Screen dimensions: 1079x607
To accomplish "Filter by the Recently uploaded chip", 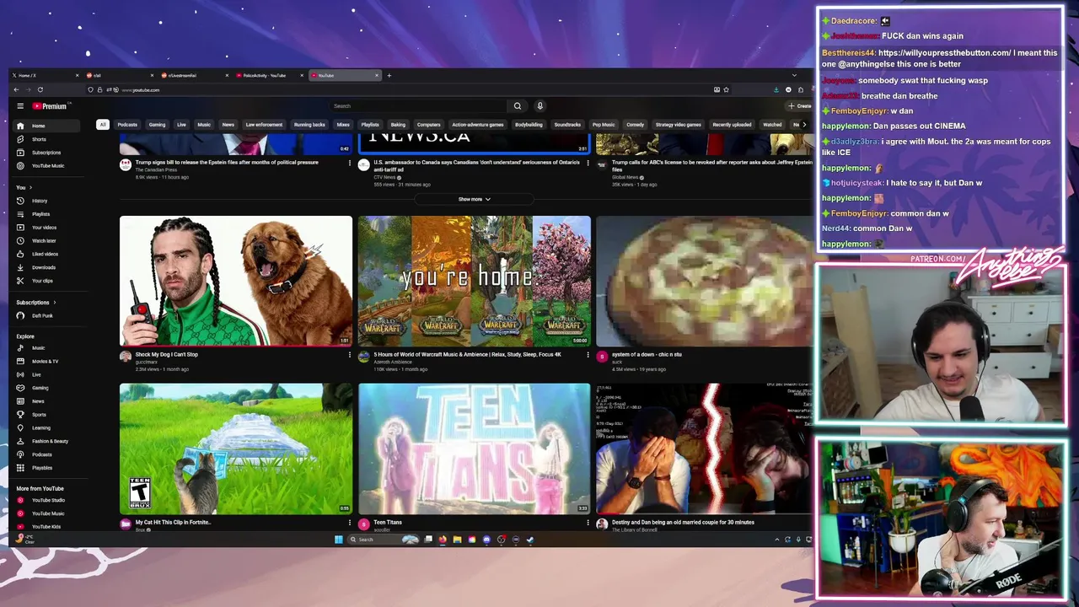I will (732, 125).
